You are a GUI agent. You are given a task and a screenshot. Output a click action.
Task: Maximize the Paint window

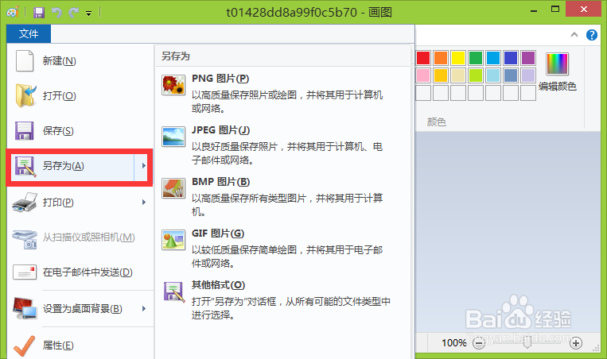555,10
